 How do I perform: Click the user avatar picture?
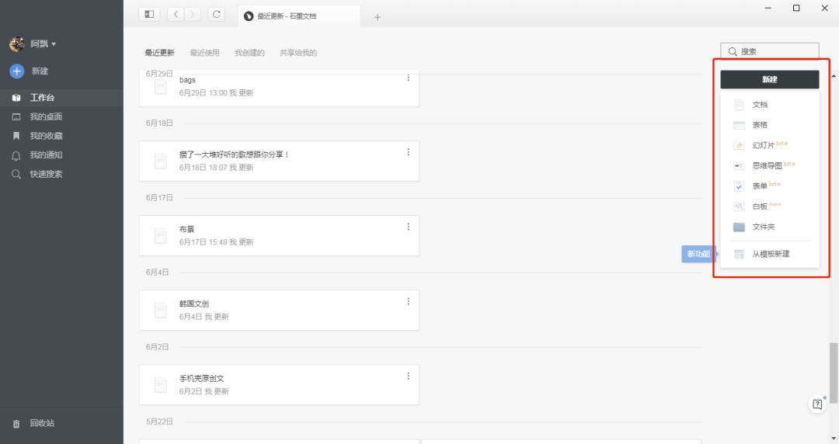[16, 44]
